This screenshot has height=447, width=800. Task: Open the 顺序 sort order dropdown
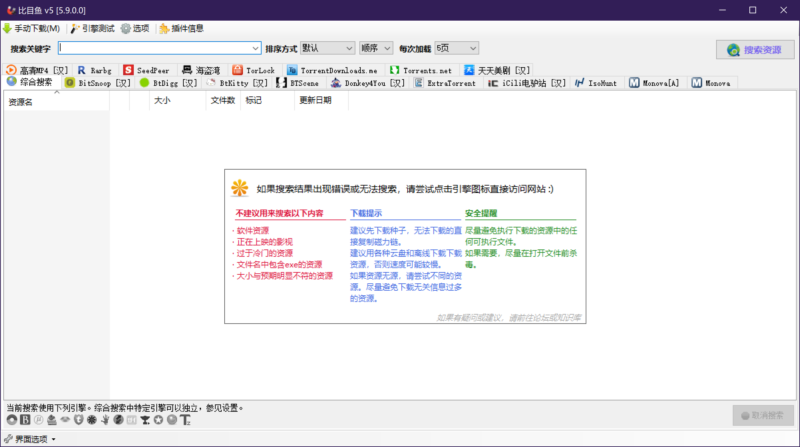[376, 48]
